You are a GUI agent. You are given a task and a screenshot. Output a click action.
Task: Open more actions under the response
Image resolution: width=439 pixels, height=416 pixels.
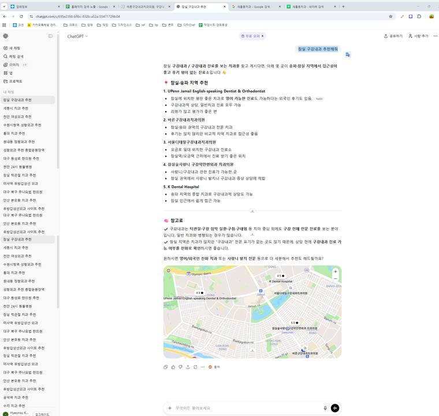[203, 367]
